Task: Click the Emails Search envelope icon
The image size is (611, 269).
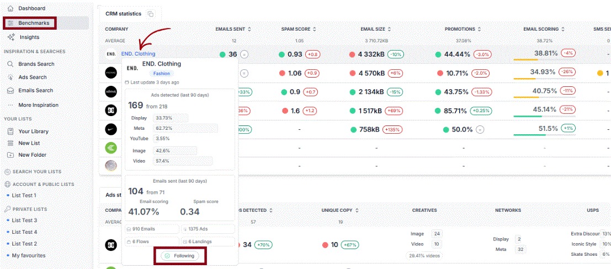Action: [x=10, y=90]
